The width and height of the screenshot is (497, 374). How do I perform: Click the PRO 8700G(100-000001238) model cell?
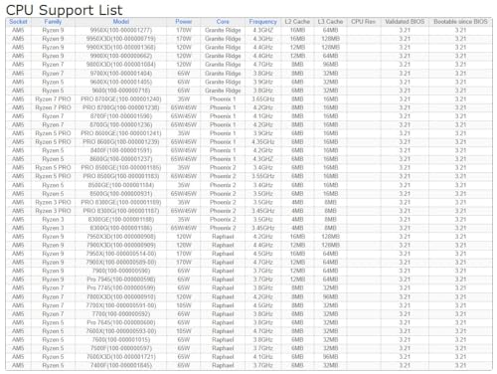click(x=121, y=107)
